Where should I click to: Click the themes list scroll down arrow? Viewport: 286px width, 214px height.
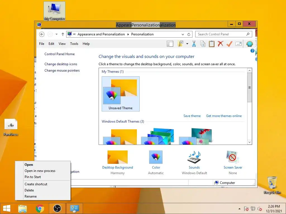point(249,142)
